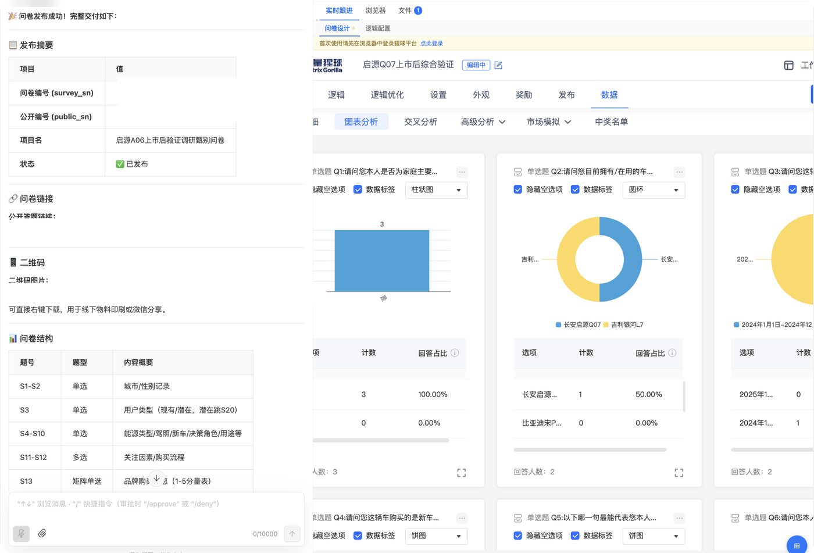
Task: Click the 矩阵单选 cell in S13 row
Action: click(x=87, y=481)
